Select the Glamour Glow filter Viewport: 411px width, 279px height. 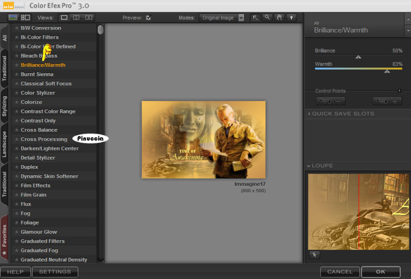pyautogui.click(x=39, y=232)
